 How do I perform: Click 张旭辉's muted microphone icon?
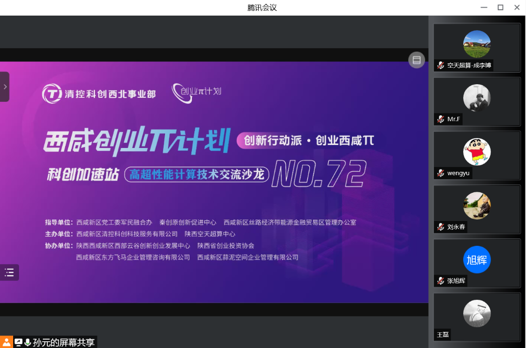pos(440,281)
